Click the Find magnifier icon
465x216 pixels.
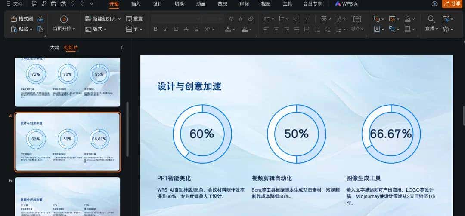tap(431, 19)
